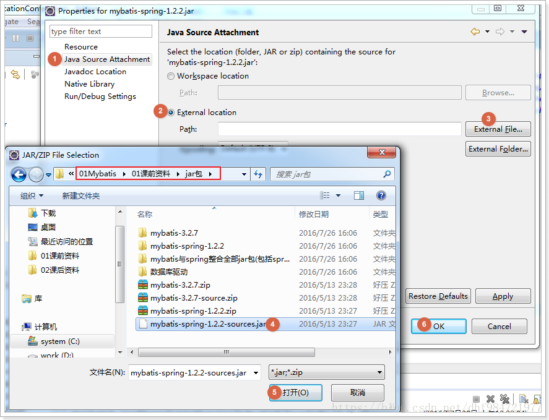Click Cancel in Properties dialog
The image size is (549, 420).
[499, 326]
